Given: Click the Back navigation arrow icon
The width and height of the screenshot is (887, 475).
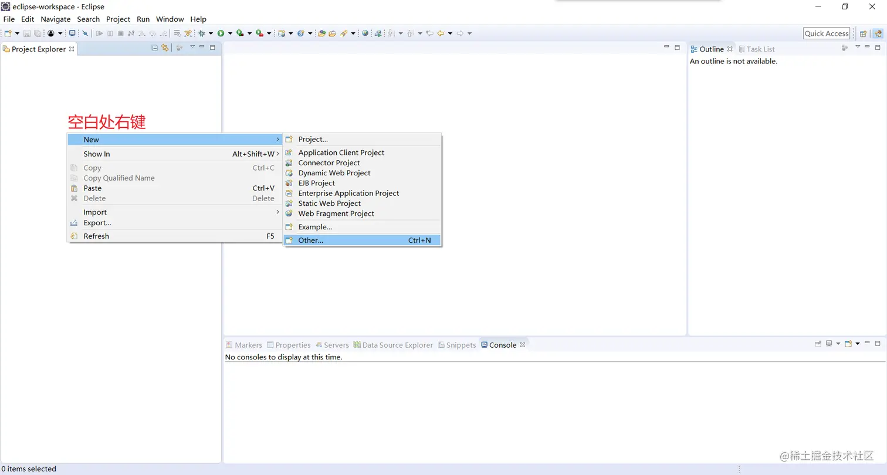Looking at the screenshot, I should 441,33.
